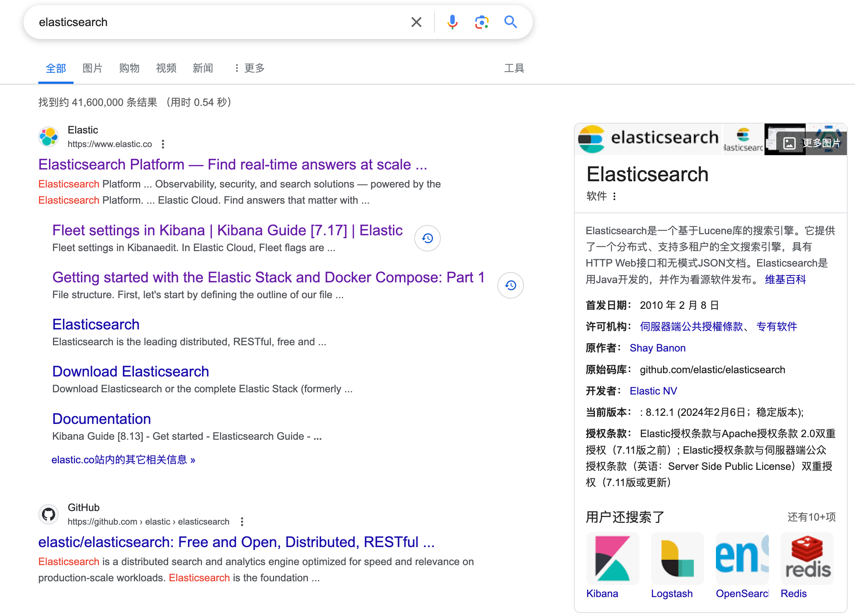This screenshot has width=855, height=614.
Task: Open the Documentation sitelink
Action: point(102,419)
